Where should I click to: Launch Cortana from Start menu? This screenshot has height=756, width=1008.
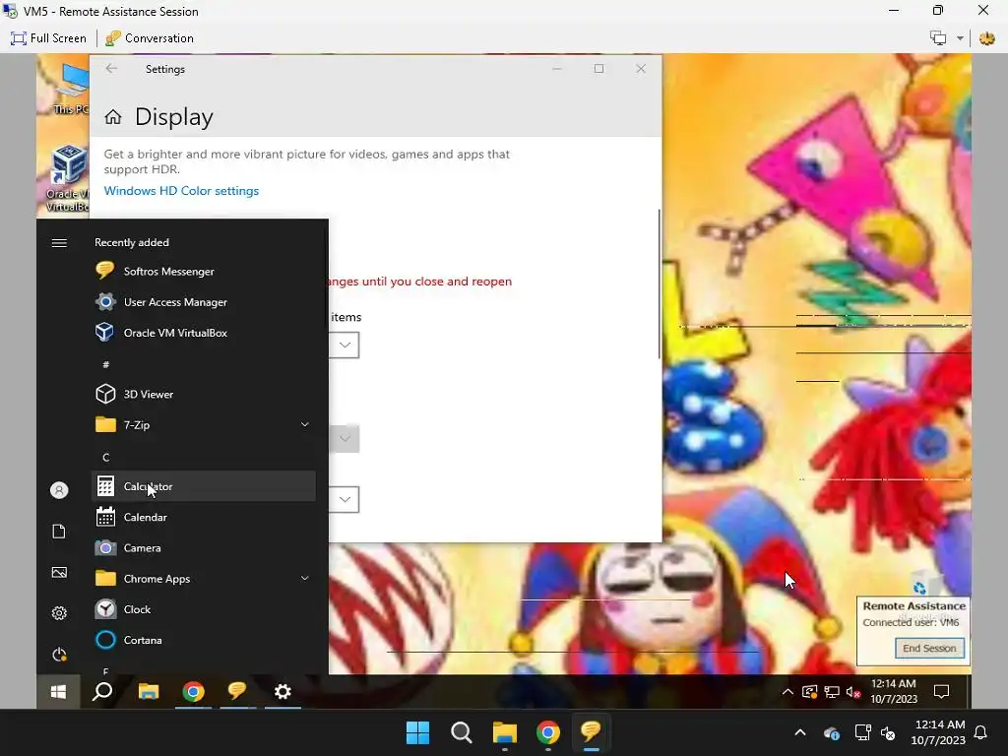(x=203, y=640)
